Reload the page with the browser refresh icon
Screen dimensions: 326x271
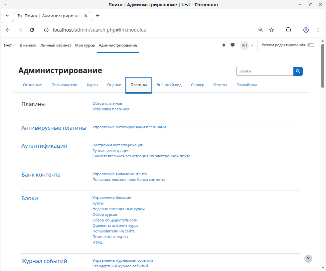(32, 30)
